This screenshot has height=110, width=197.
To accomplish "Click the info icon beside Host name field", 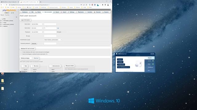I will [x=58, y=28].
